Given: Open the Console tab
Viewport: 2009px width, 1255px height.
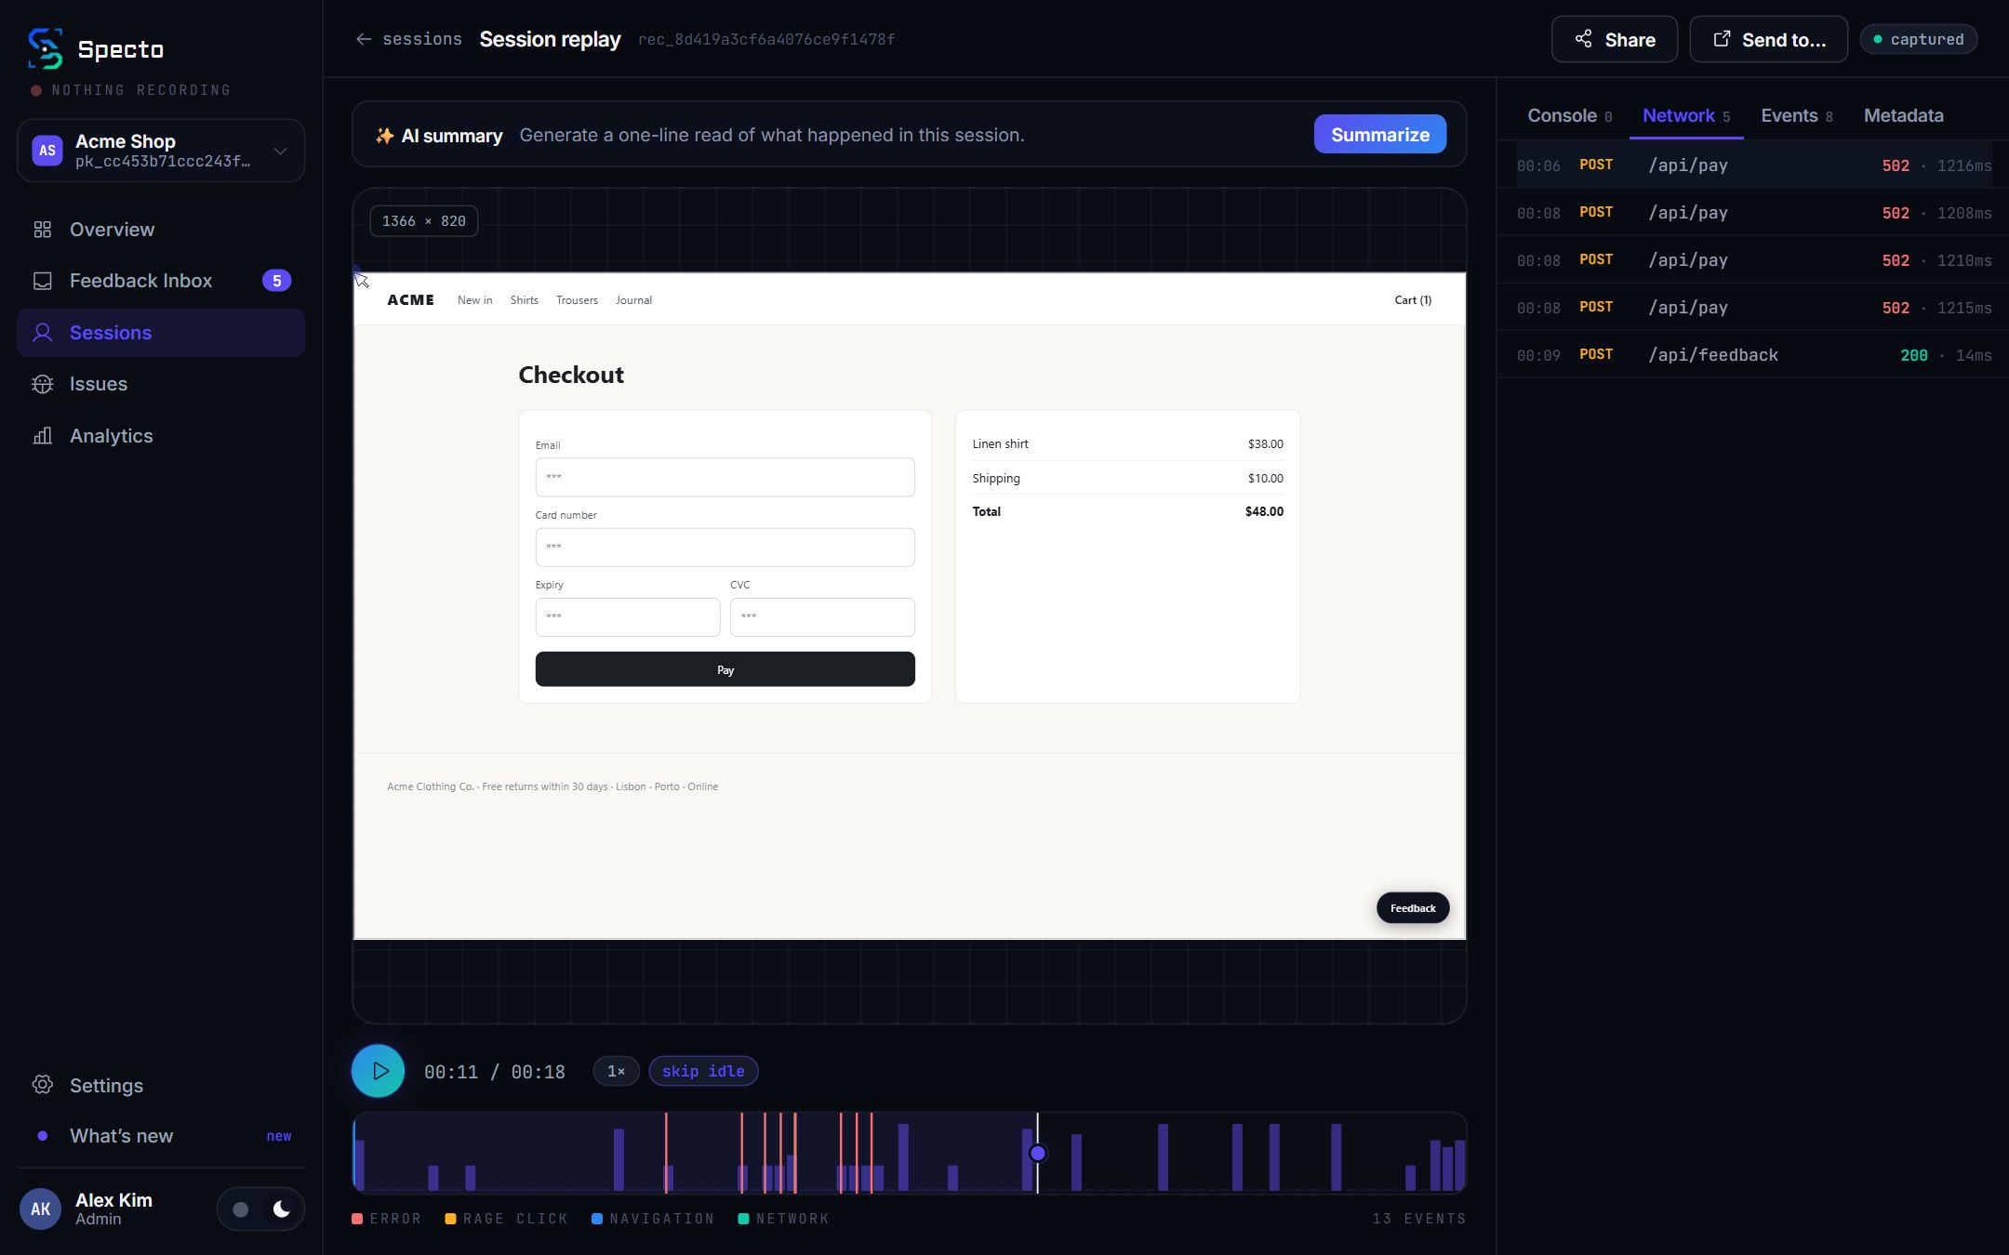Looking at the screenshot, I should (1569, 115).
